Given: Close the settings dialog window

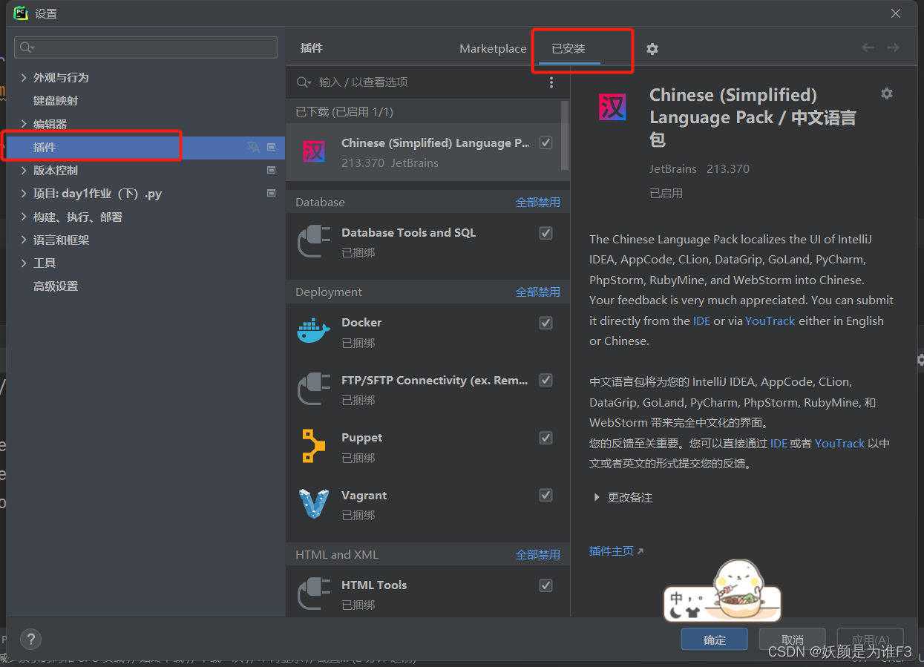Looking at the screenshot, I should tap(896, 13).
